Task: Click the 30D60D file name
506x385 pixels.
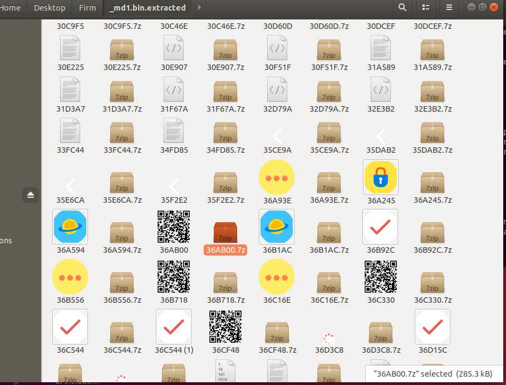Action: (x=278, y=26)
